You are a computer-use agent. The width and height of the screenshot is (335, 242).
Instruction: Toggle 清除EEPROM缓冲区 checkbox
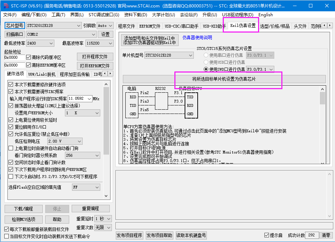click(x=28, y=65)
